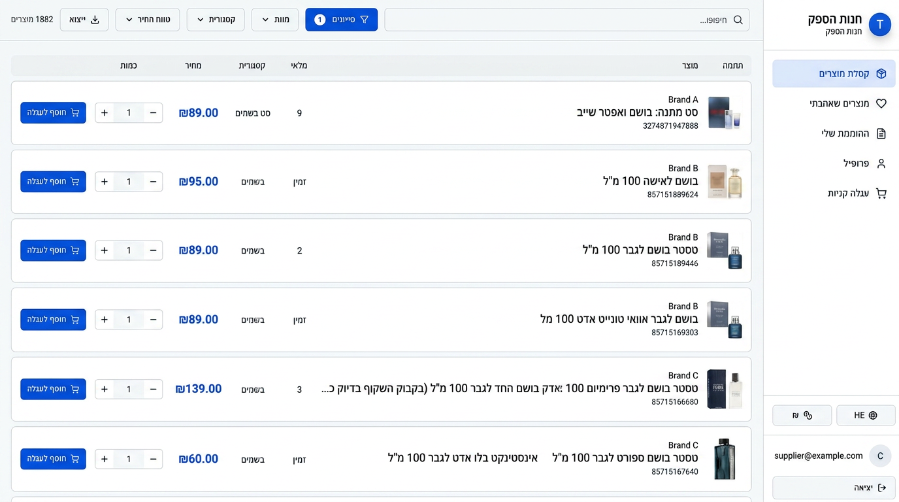Decrease quantity for product 857151889624
899x502 pixels.
click(x=153, y=182)
